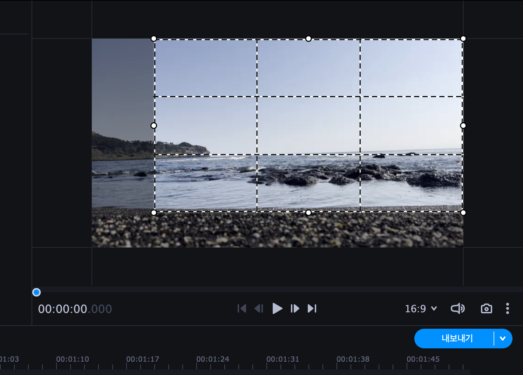Viewport: 523px width, 375px height.
Task: Select the top-center crop handle
Action: point(308,39)
